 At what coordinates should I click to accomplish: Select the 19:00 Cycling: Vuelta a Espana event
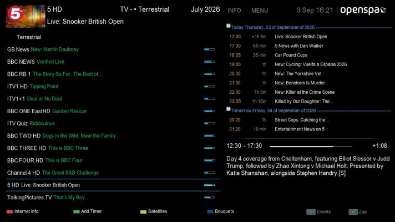(309, 64)
